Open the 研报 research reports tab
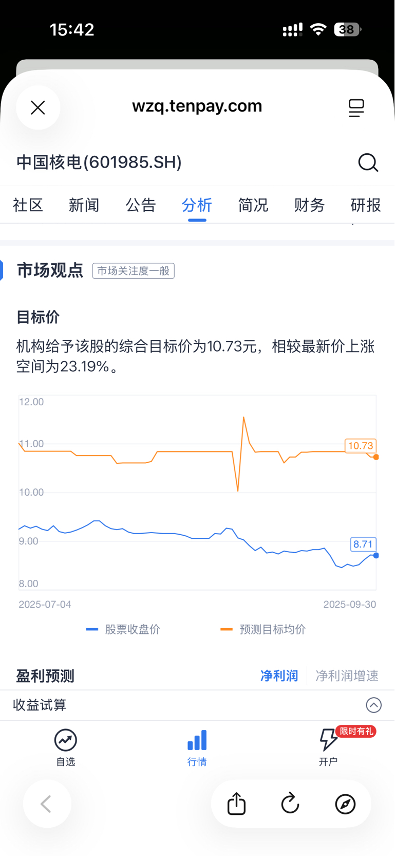 click(365, 205)
